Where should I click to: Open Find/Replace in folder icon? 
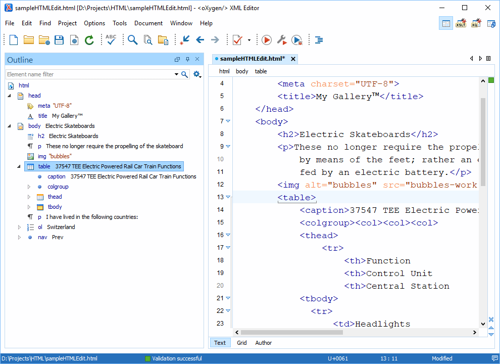coord(163,40)
